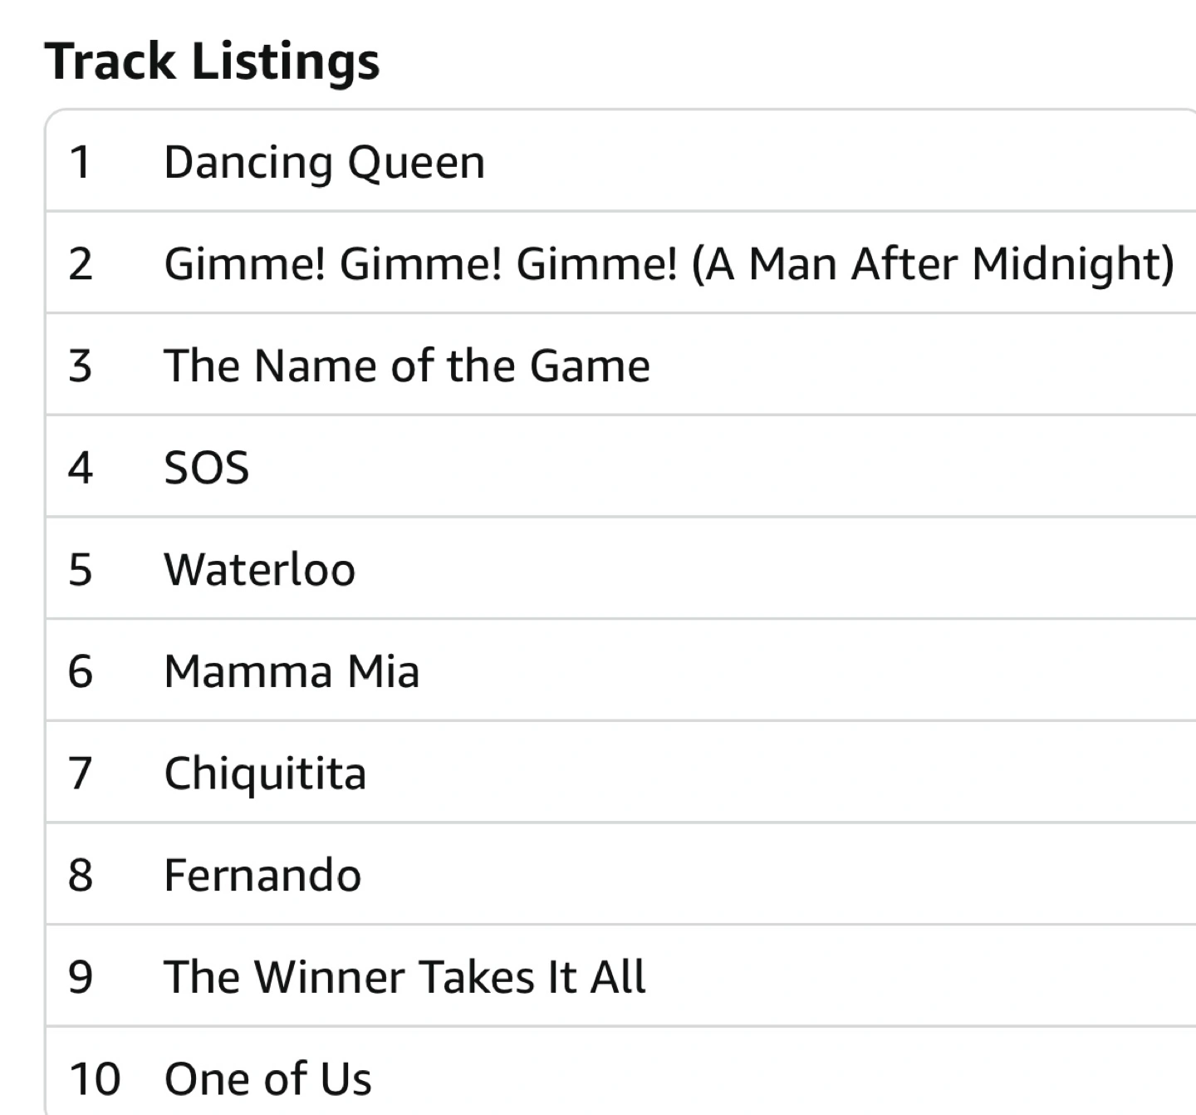Image resolution: width=1196 pixels, height=1115 pixels.
Task: Click the Gimme! Gimme! Gimme! track title
Action: [x=669, y=264]
